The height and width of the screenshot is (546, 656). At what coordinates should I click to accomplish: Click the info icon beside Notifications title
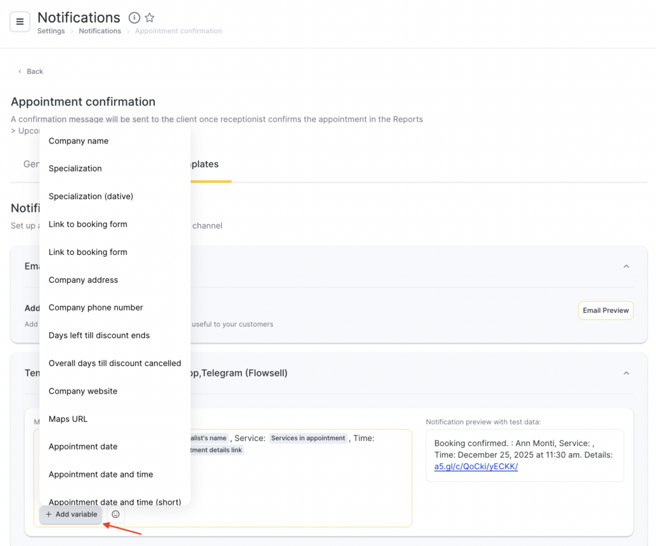click(x=134, y=18)
